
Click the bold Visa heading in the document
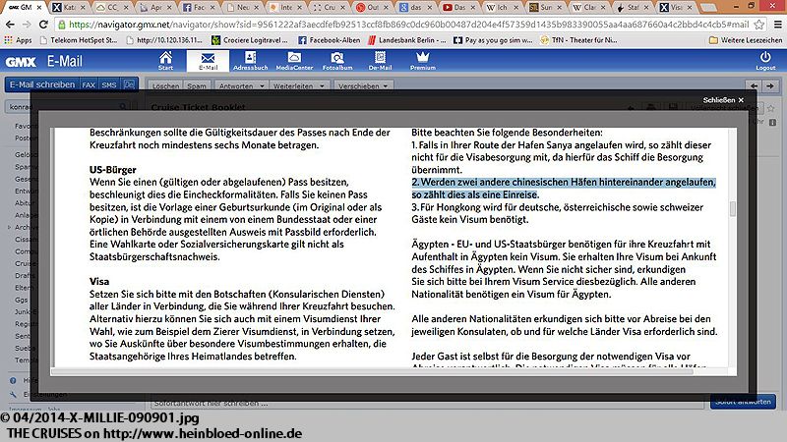[99, 282]
